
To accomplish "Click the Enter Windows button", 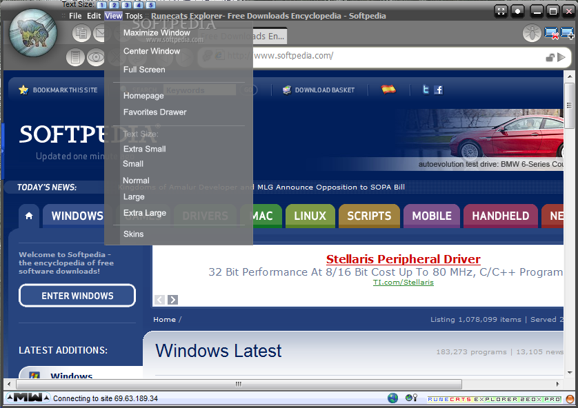I will pos(77,296).
